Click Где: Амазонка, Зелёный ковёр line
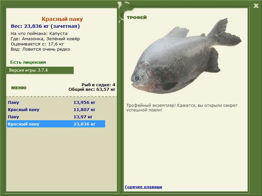 [45, 39]
